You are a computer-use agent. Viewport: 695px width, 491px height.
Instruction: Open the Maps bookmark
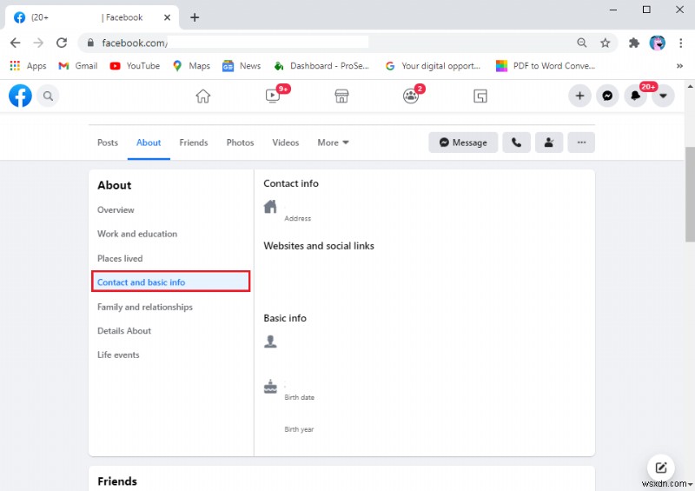point(191,66)
